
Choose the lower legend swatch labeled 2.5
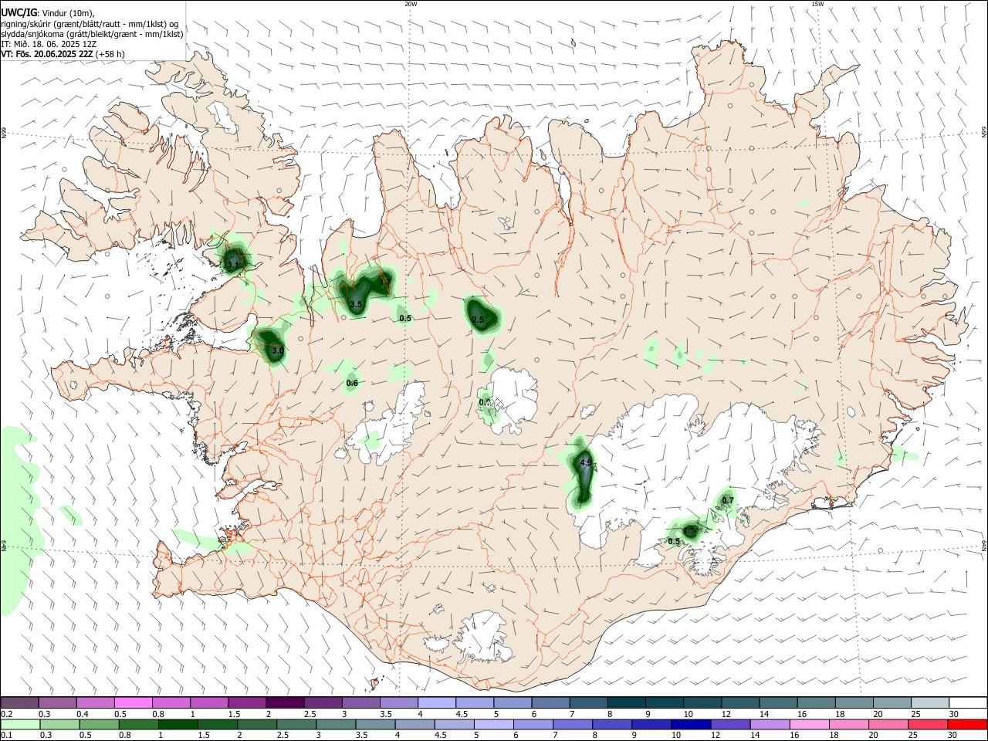[296, 724]
